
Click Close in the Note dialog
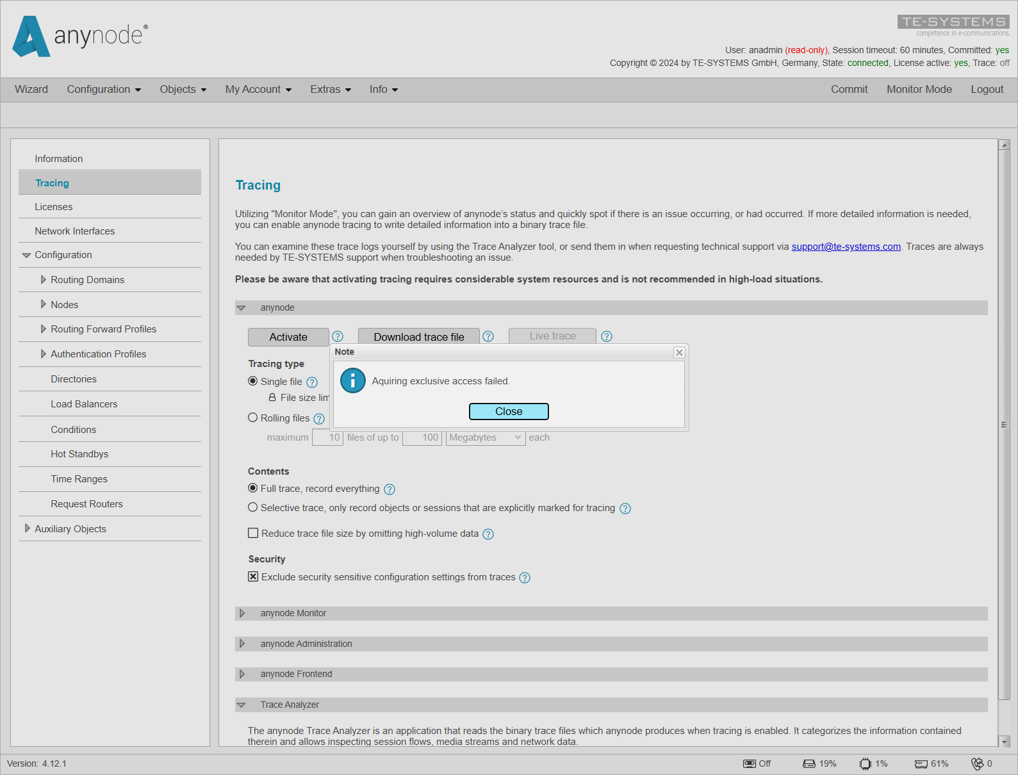coord(509,411)
